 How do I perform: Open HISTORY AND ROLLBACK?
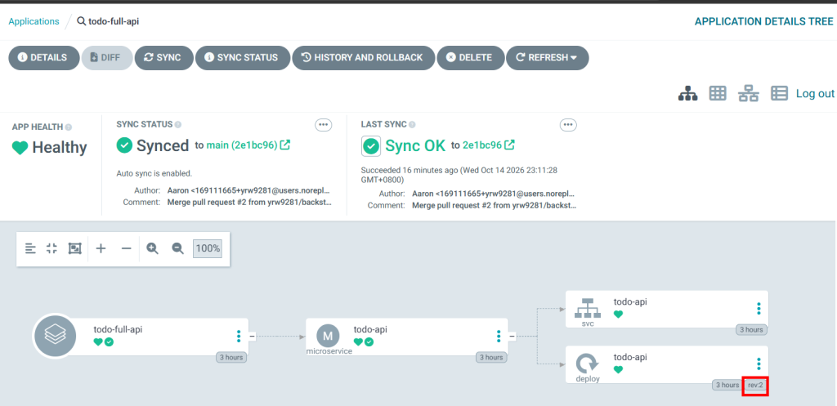click(363, 58)
